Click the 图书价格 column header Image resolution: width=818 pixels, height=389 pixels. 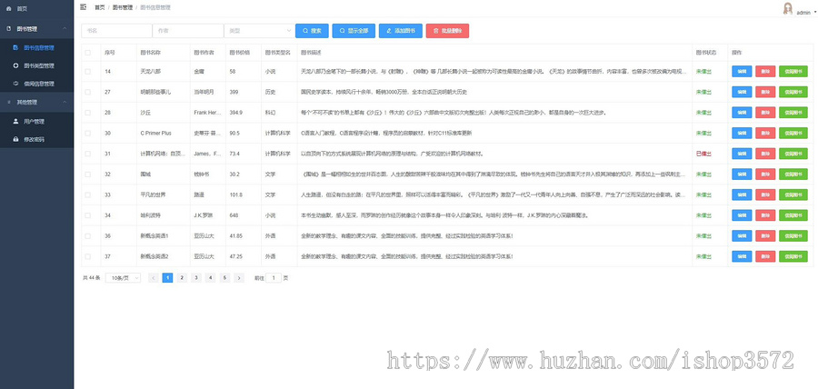[239, 53]
